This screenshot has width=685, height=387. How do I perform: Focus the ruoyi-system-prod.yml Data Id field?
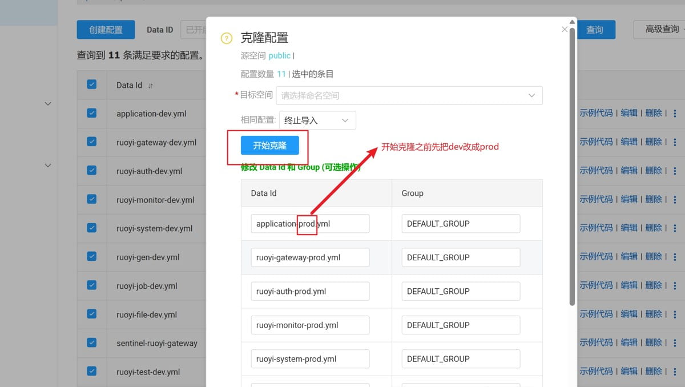click(x=310, y=358)
